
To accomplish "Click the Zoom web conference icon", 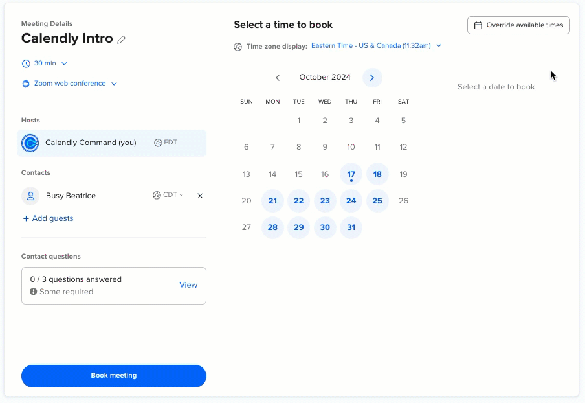I will point(26,83).
